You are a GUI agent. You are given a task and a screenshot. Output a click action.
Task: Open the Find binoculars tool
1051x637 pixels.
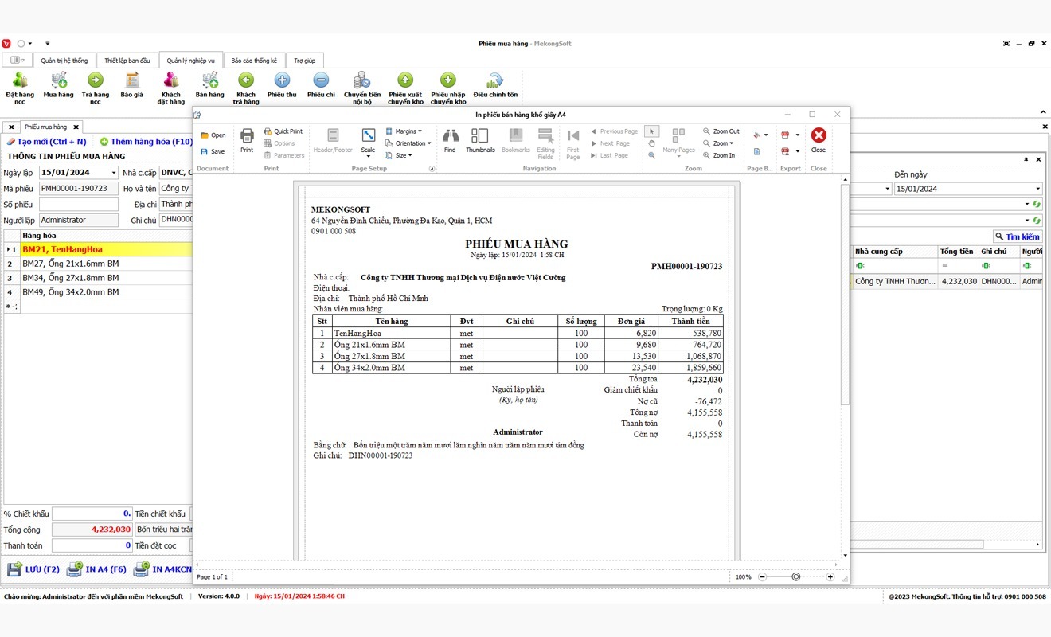pos(450,139)
